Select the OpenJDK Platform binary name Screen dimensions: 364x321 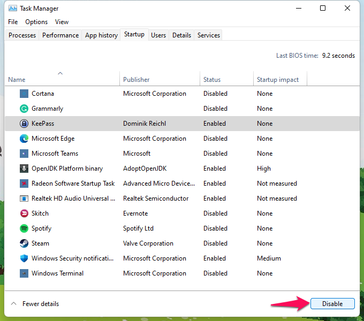click(67, 169)
